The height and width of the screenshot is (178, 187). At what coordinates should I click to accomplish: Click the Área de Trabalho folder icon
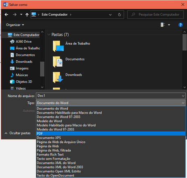pos(58,46)
